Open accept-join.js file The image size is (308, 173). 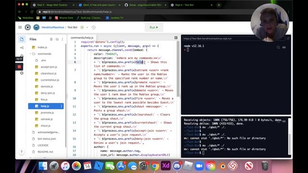point(49,67)
